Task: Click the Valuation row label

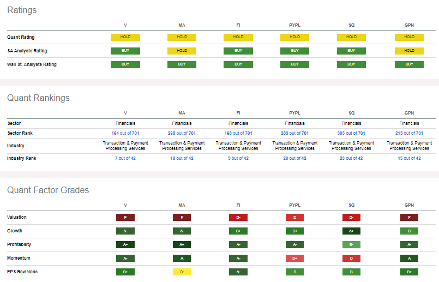Action: click(17, 217)
